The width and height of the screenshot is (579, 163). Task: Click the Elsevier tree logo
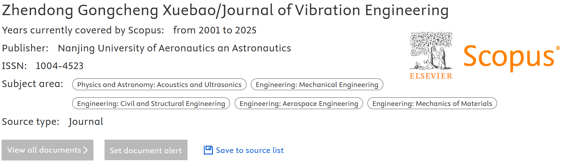[x=431, y=50]
